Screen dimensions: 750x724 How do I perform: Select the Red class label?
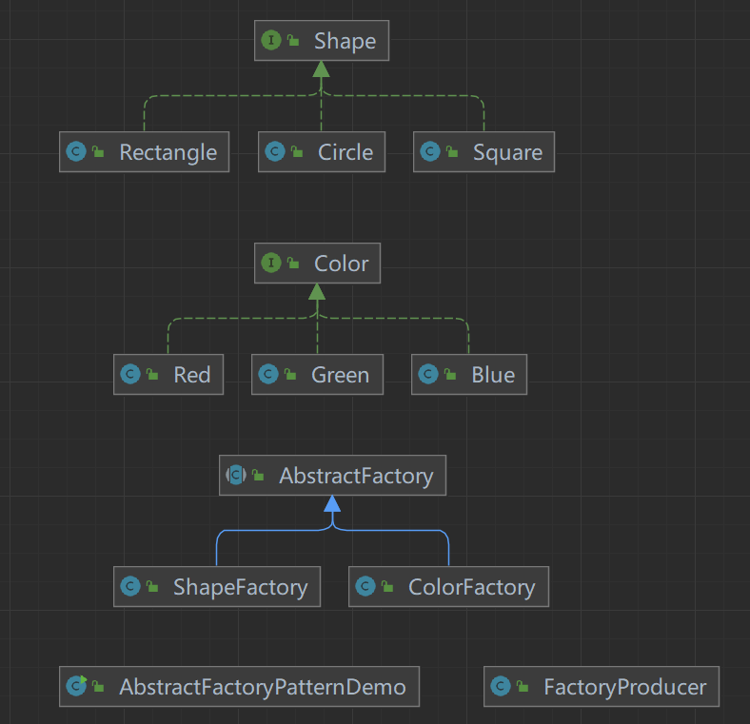[x=191, y=375]
